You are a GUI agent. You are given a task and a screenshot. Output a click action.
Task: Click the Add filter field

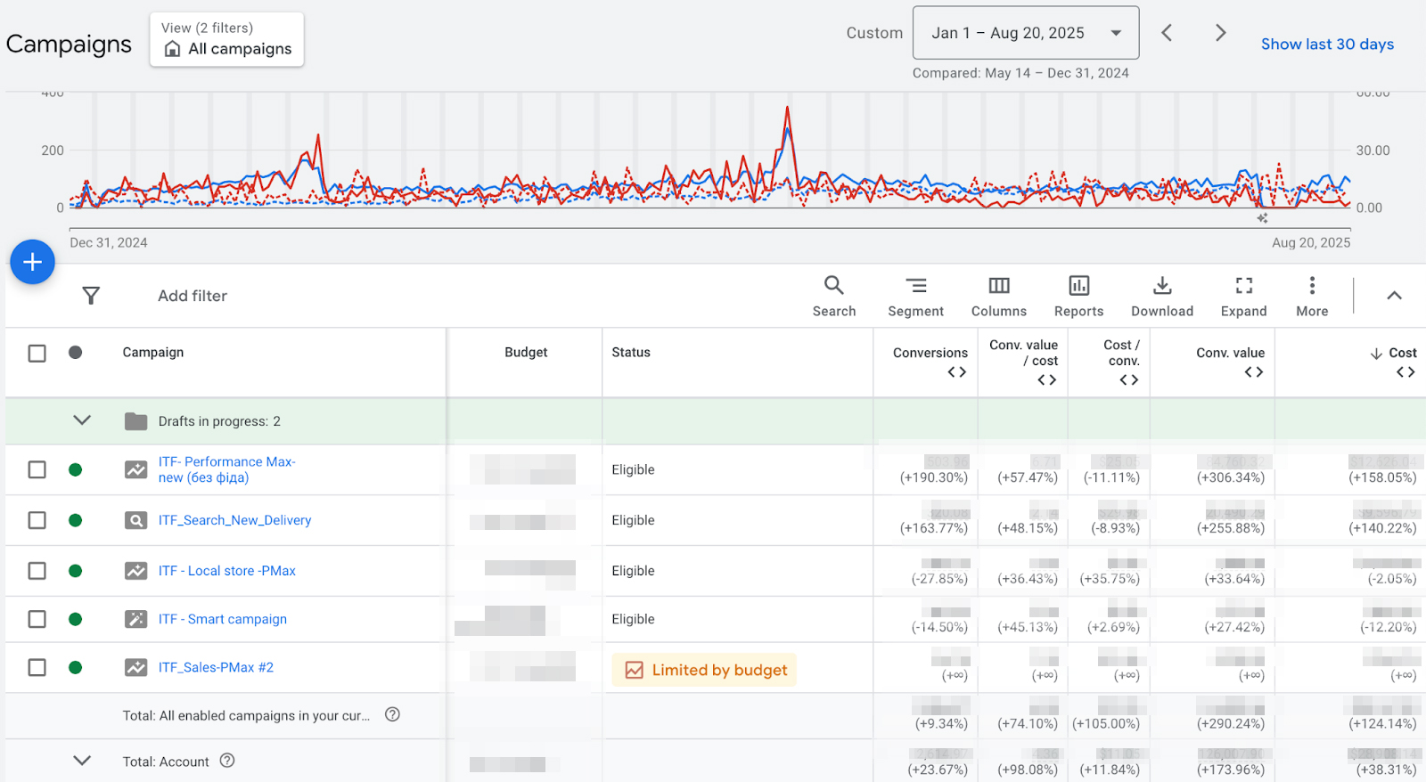[193, 296]
